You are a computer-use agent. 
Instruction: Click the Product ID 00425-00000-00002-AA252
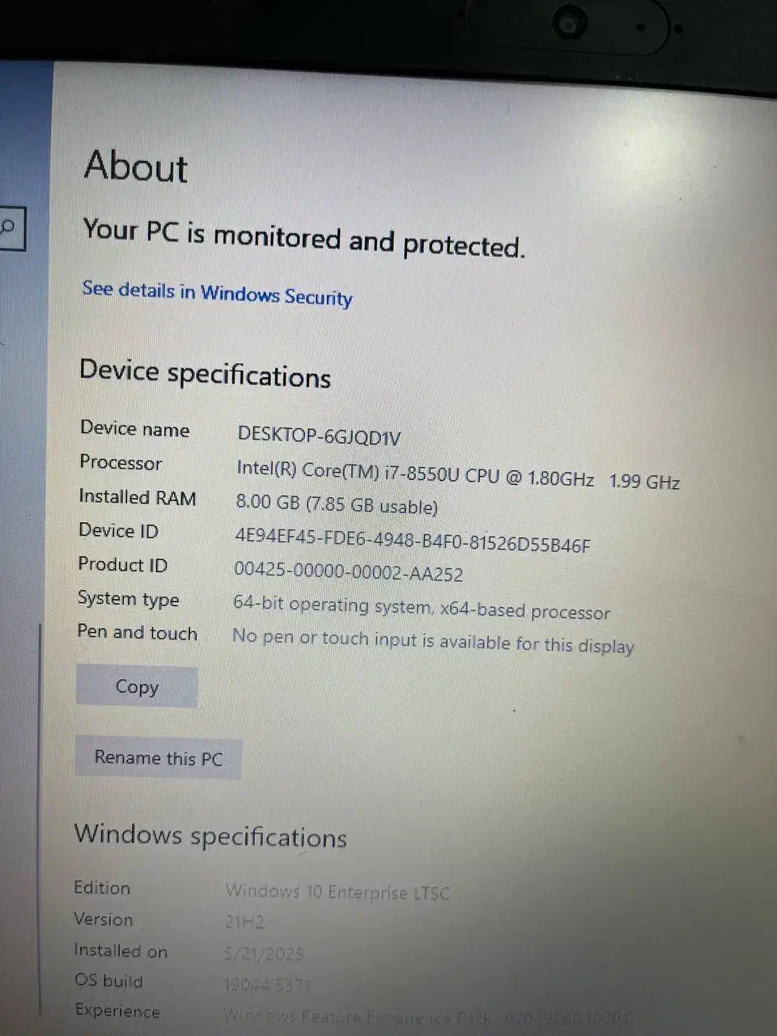(349, 571)
